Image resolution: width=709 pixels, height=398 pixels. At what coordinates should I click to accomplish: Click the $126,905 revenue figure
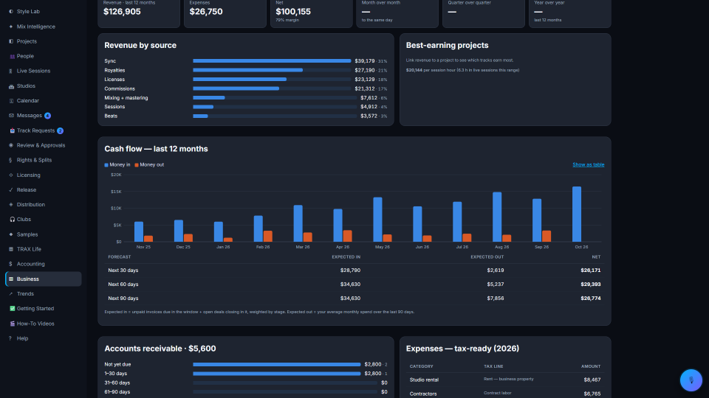pos(122,12)
